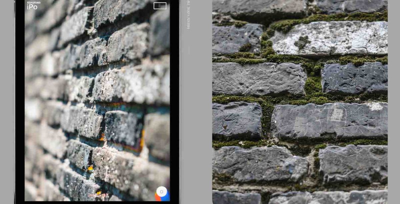Click the vertical text on the gray strip
This screenshot has height=204, width=400.
coord(188,15)
